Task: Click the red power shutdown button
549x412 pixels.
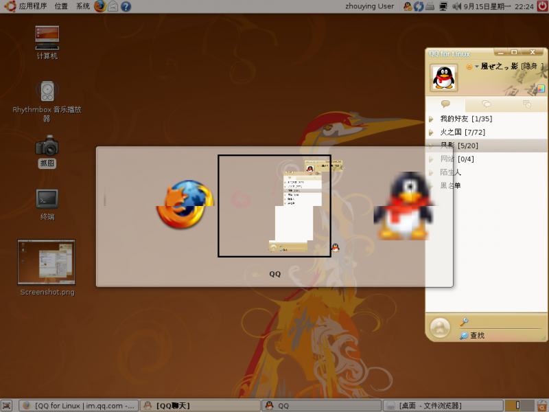Action: tap(542, 6)
